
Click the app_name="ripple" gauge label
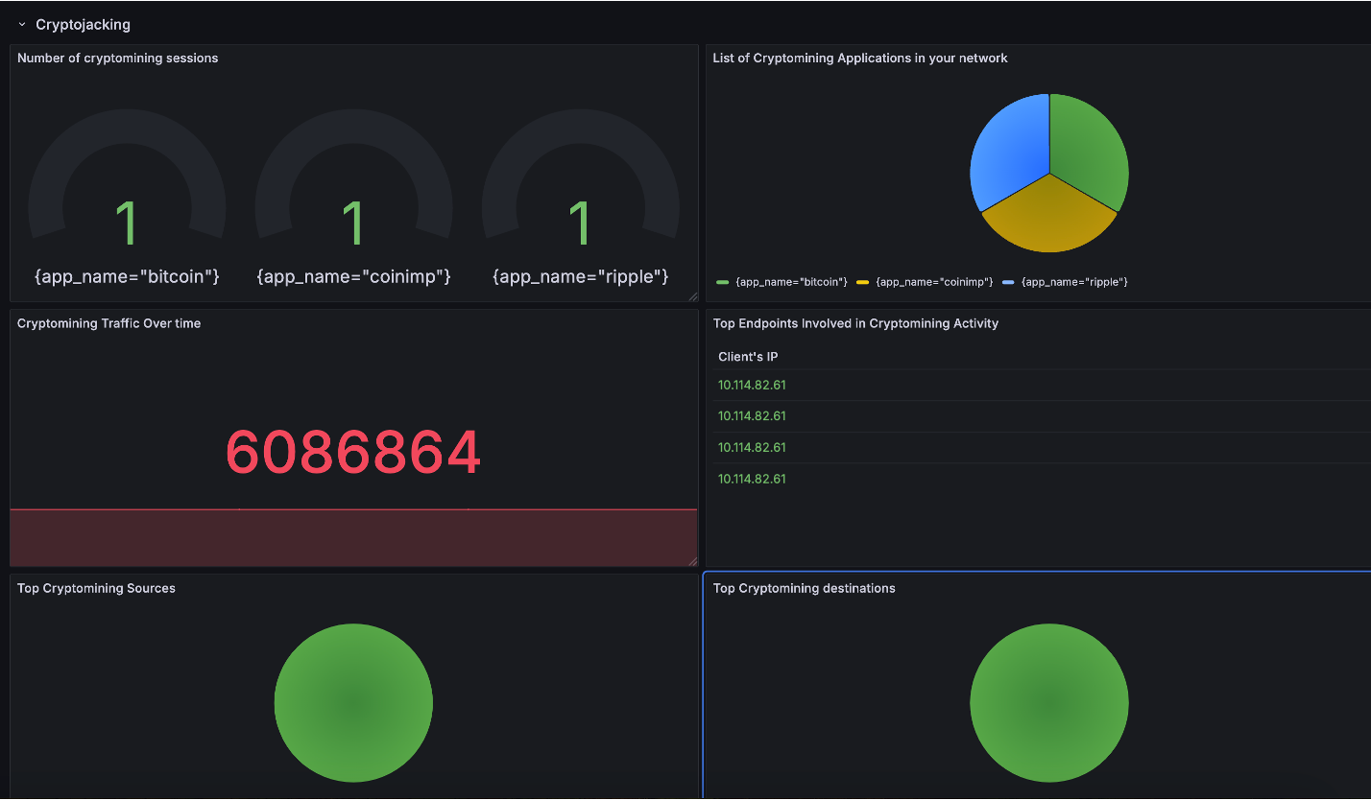(580, 277)
